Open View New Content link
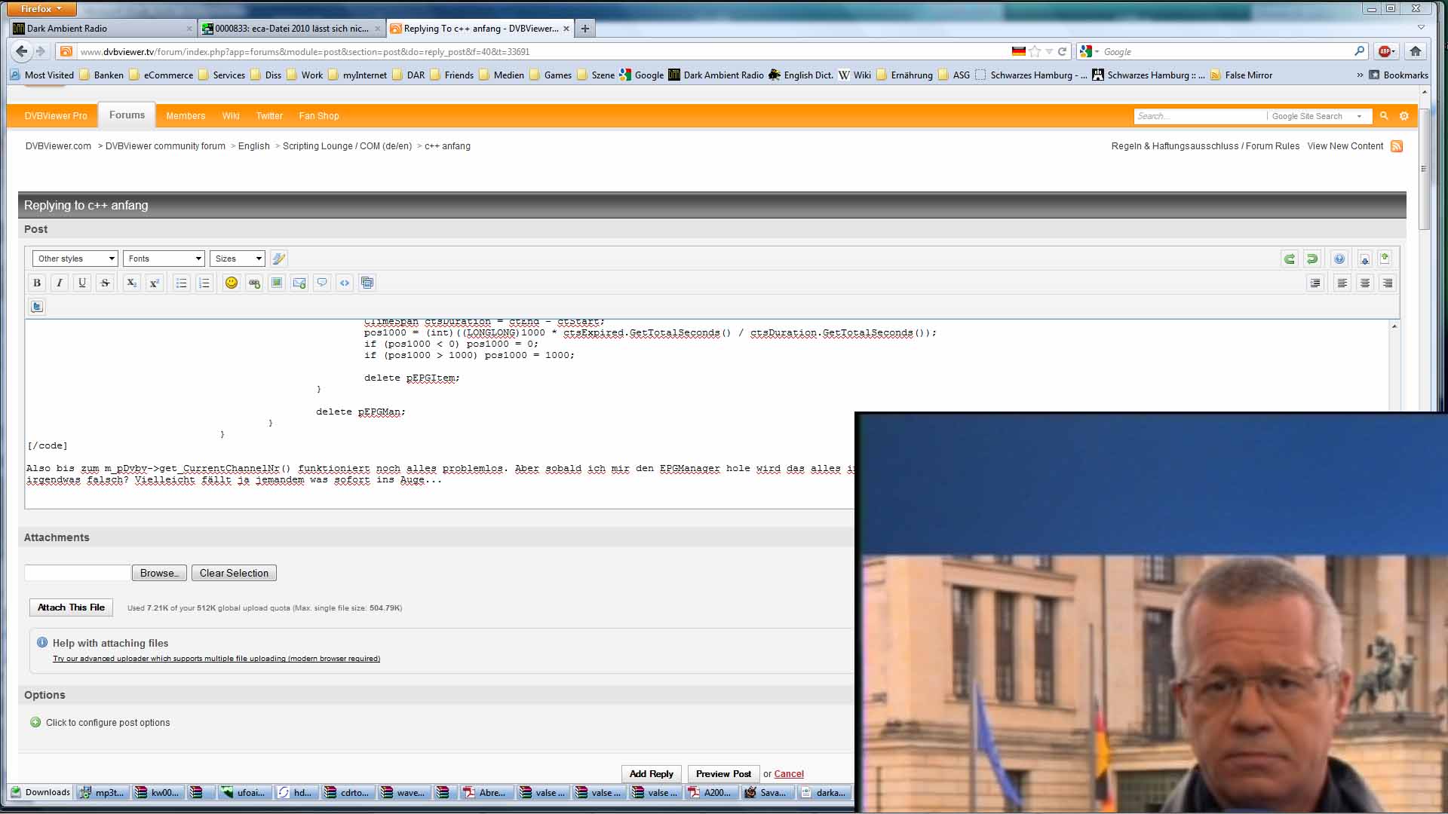The height and width of the screenshot is (814, 1448). 1345,146
